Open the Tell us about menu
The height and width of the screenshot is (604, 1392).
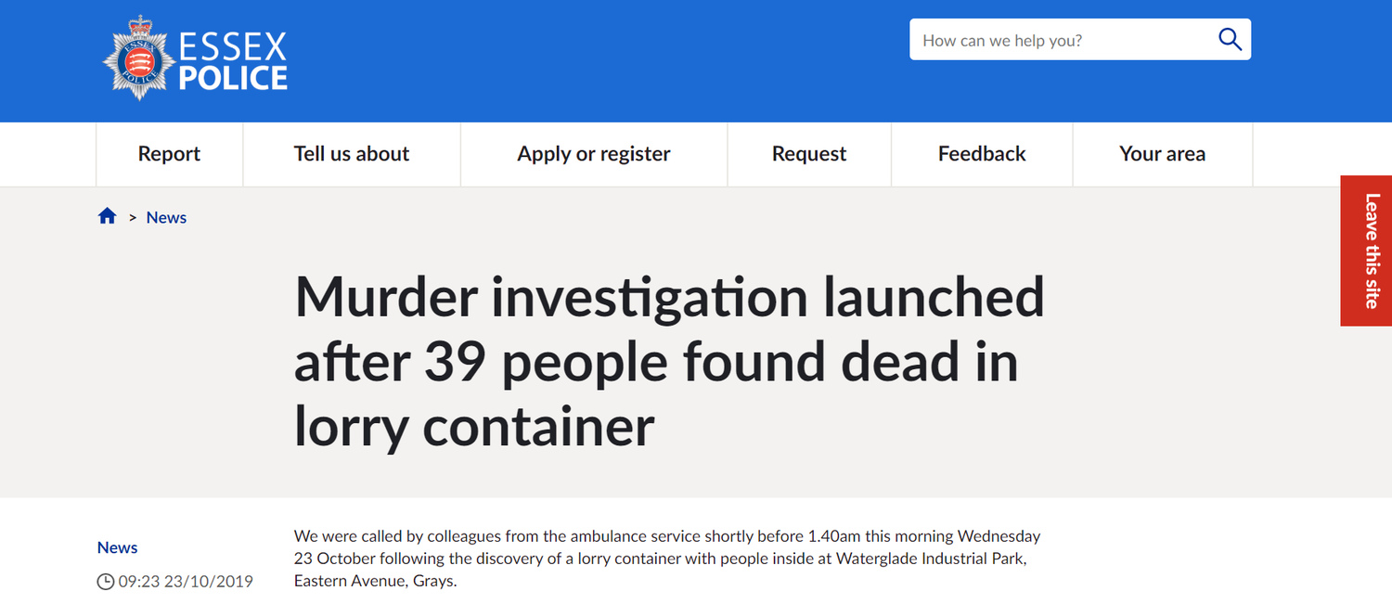[x=352, y=154]
